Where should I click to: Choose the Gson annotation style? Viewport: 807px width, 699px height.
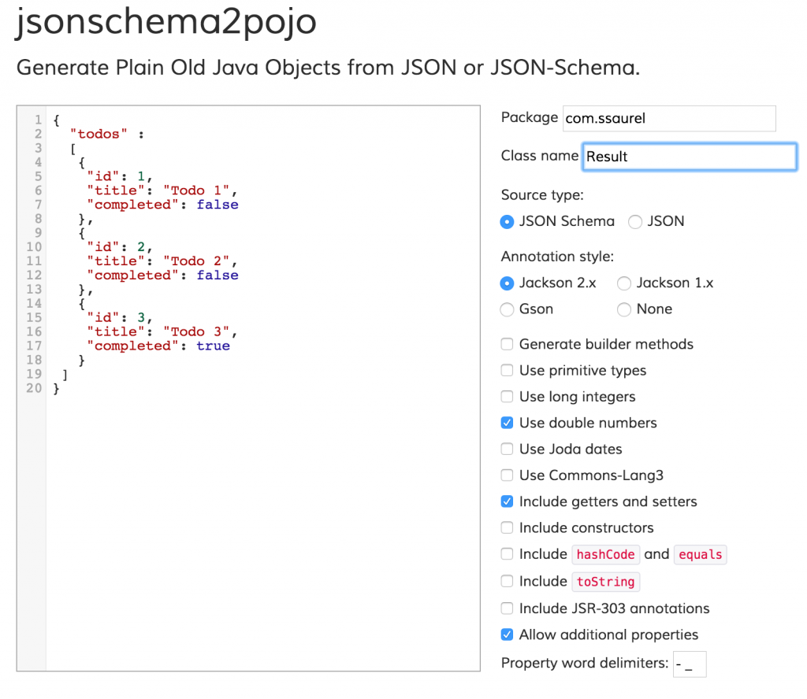coord(507,309)
